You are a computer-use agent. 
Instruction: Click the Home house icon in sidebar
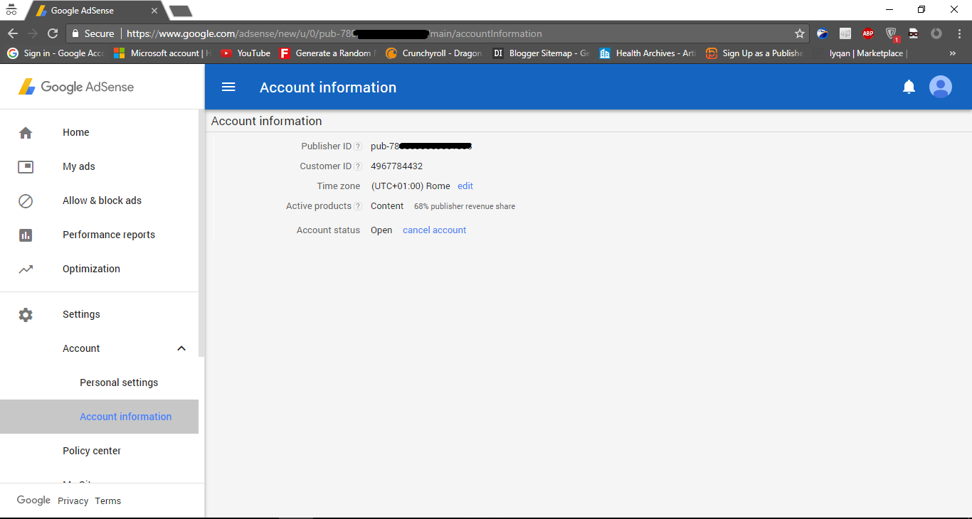(26, 132)
